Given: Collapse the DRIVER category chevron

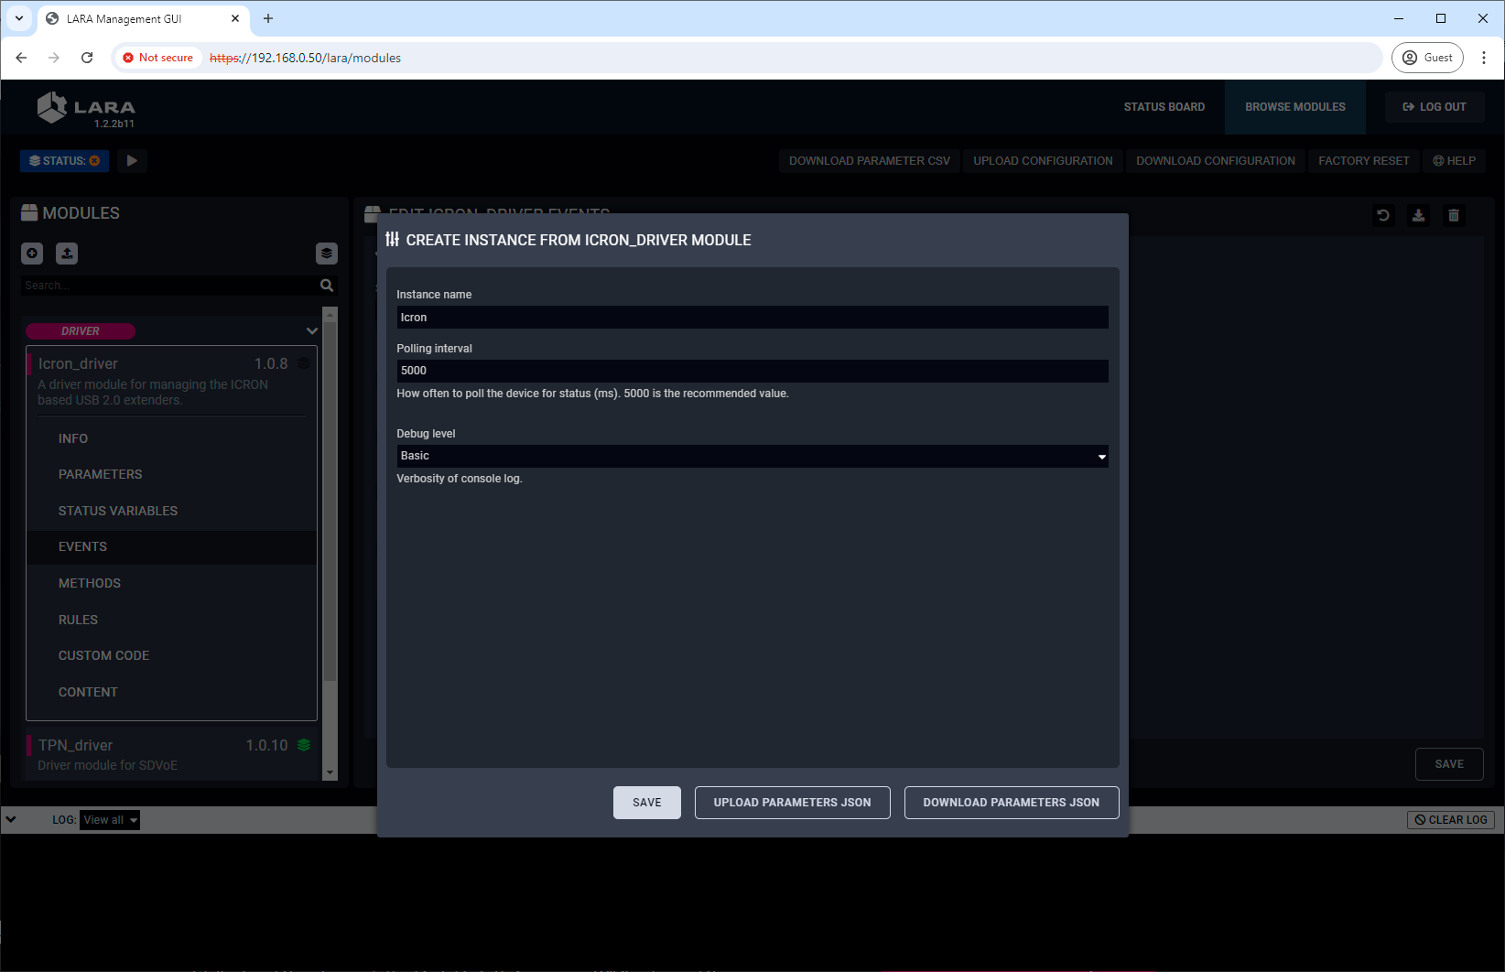Looking at the screenshot, I should (312, 331).
